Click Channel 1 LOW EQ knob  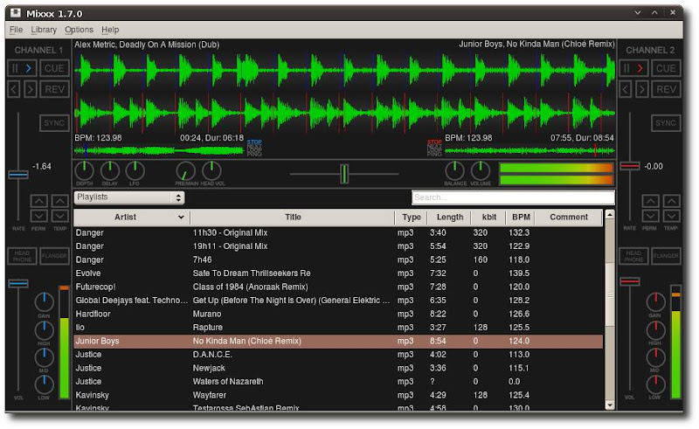[45, 384]
